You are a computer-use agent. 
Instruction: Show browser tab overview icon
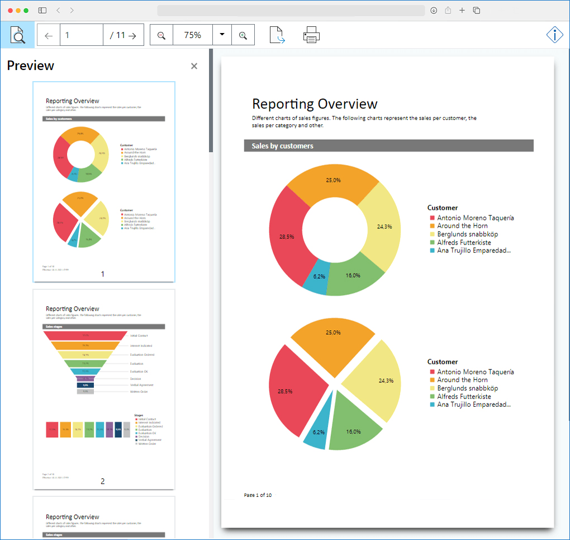477,11
